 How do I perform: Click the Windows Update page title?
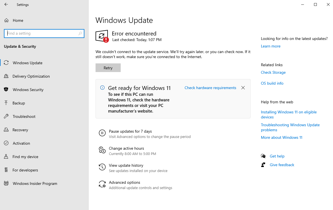pyautogui.click(x=124, y=20)
